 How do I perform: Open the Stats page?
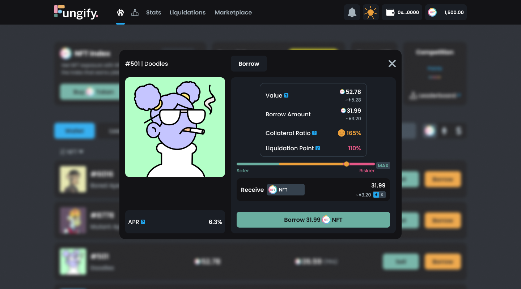point(153,12)
